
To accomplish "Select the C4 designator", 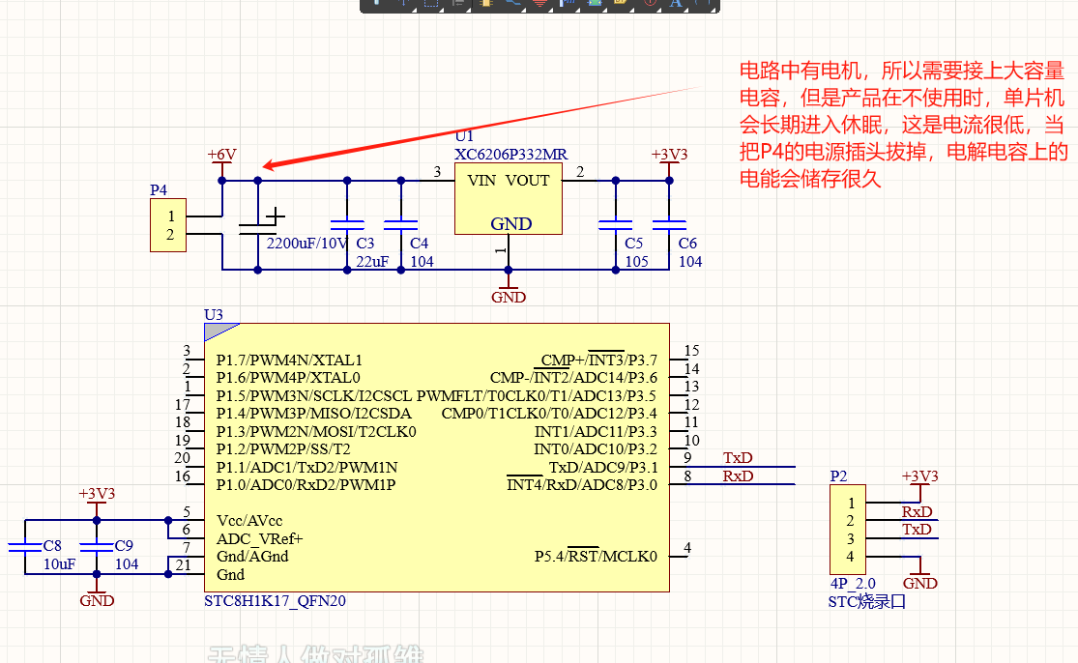I will pyautogui.click(x=419, y=244).
